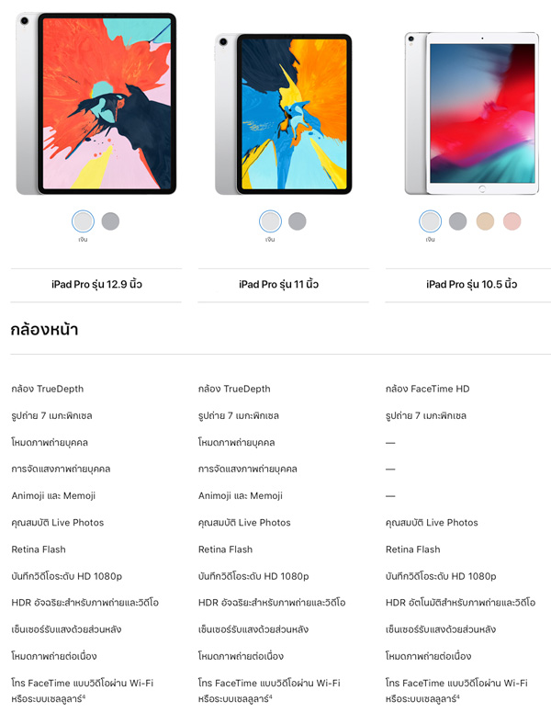Click the กล้องหน้า section heading
The image size is (551, 713).
click(x=44, y=329)
